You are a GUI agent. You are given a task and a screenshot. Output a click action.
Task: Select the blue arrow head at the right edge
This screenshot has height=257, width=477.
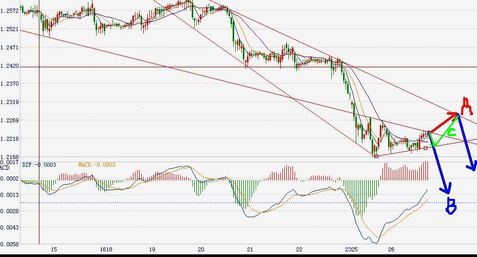(472, 165)
